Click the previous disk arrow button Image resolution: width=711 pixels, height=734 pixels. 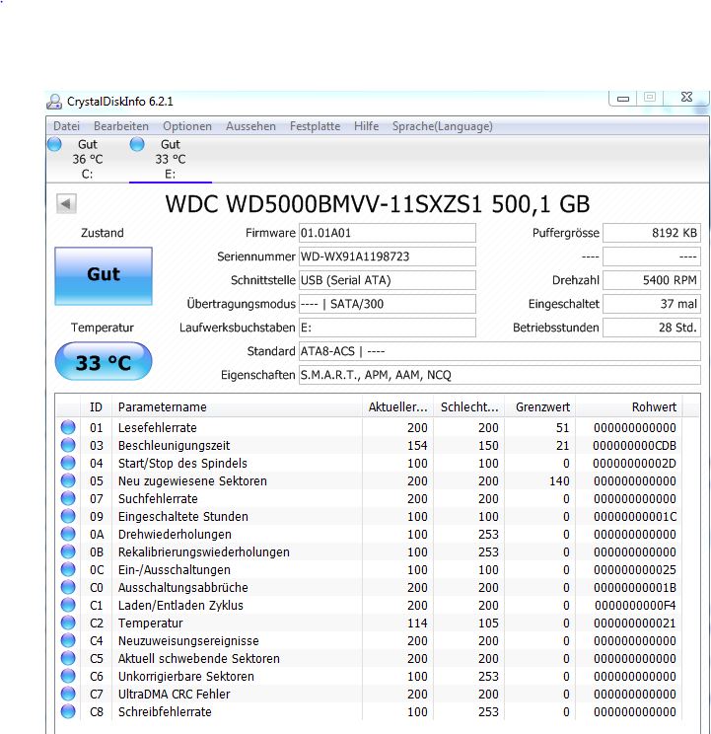coord(66,203)
